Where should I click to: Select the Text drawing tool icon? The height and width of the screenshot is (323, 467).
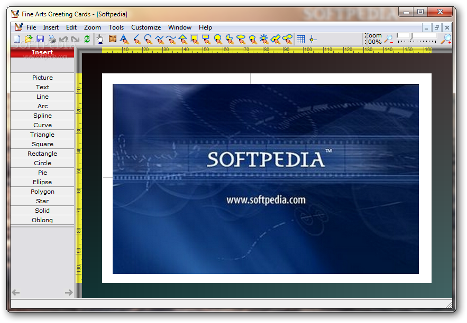[124, 39]
